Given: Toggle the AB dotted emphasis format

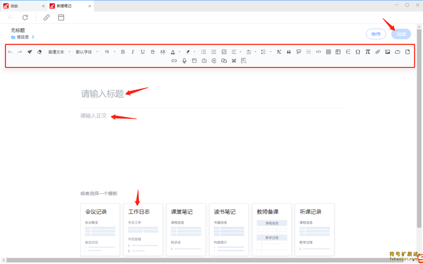Looking at the screenshot, I should click(x=163, y=52).
